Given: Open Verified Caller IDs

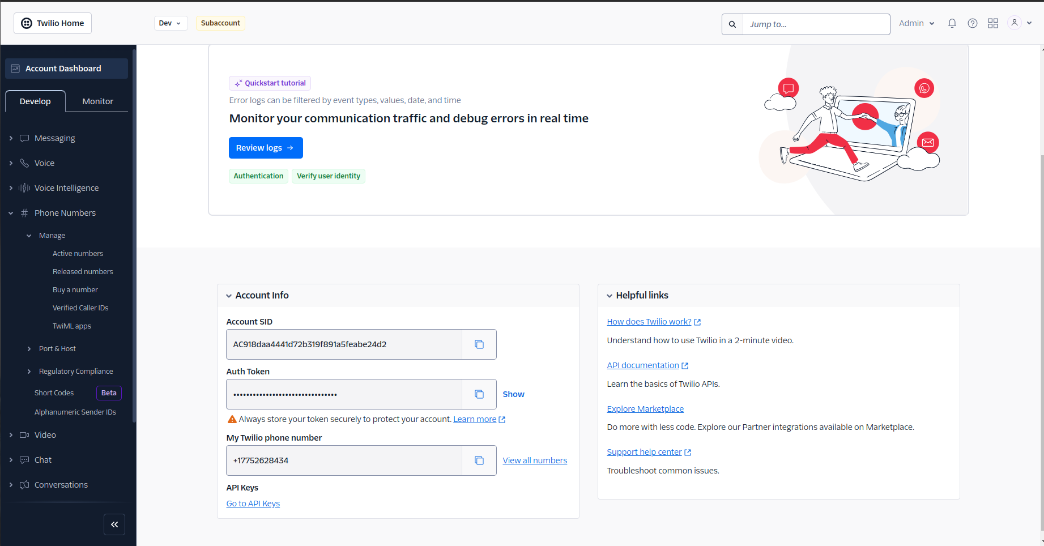Looking at the screenshot, I should click(x=80, y=308).
